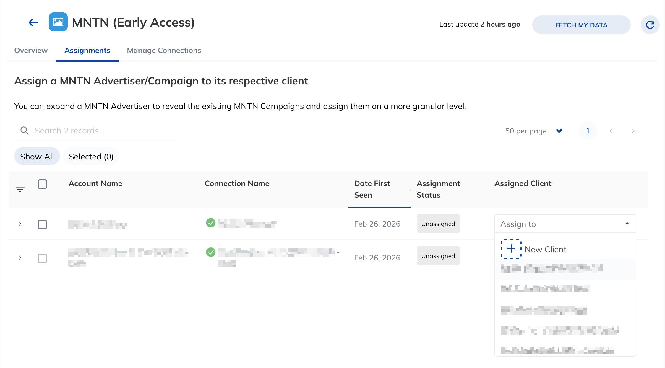Sort by Connection Name column

237,183
